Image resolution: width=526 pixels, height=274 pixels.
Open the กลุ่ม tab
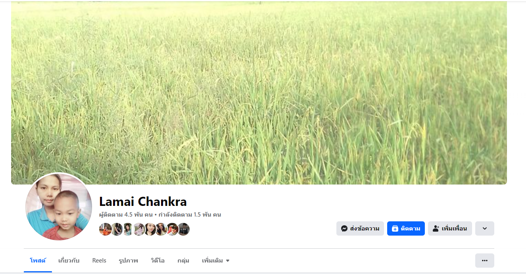tap(183, 261)
